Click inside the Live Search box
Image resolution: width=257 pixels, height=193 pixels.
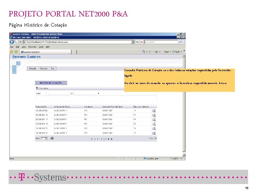pos(161,42)
